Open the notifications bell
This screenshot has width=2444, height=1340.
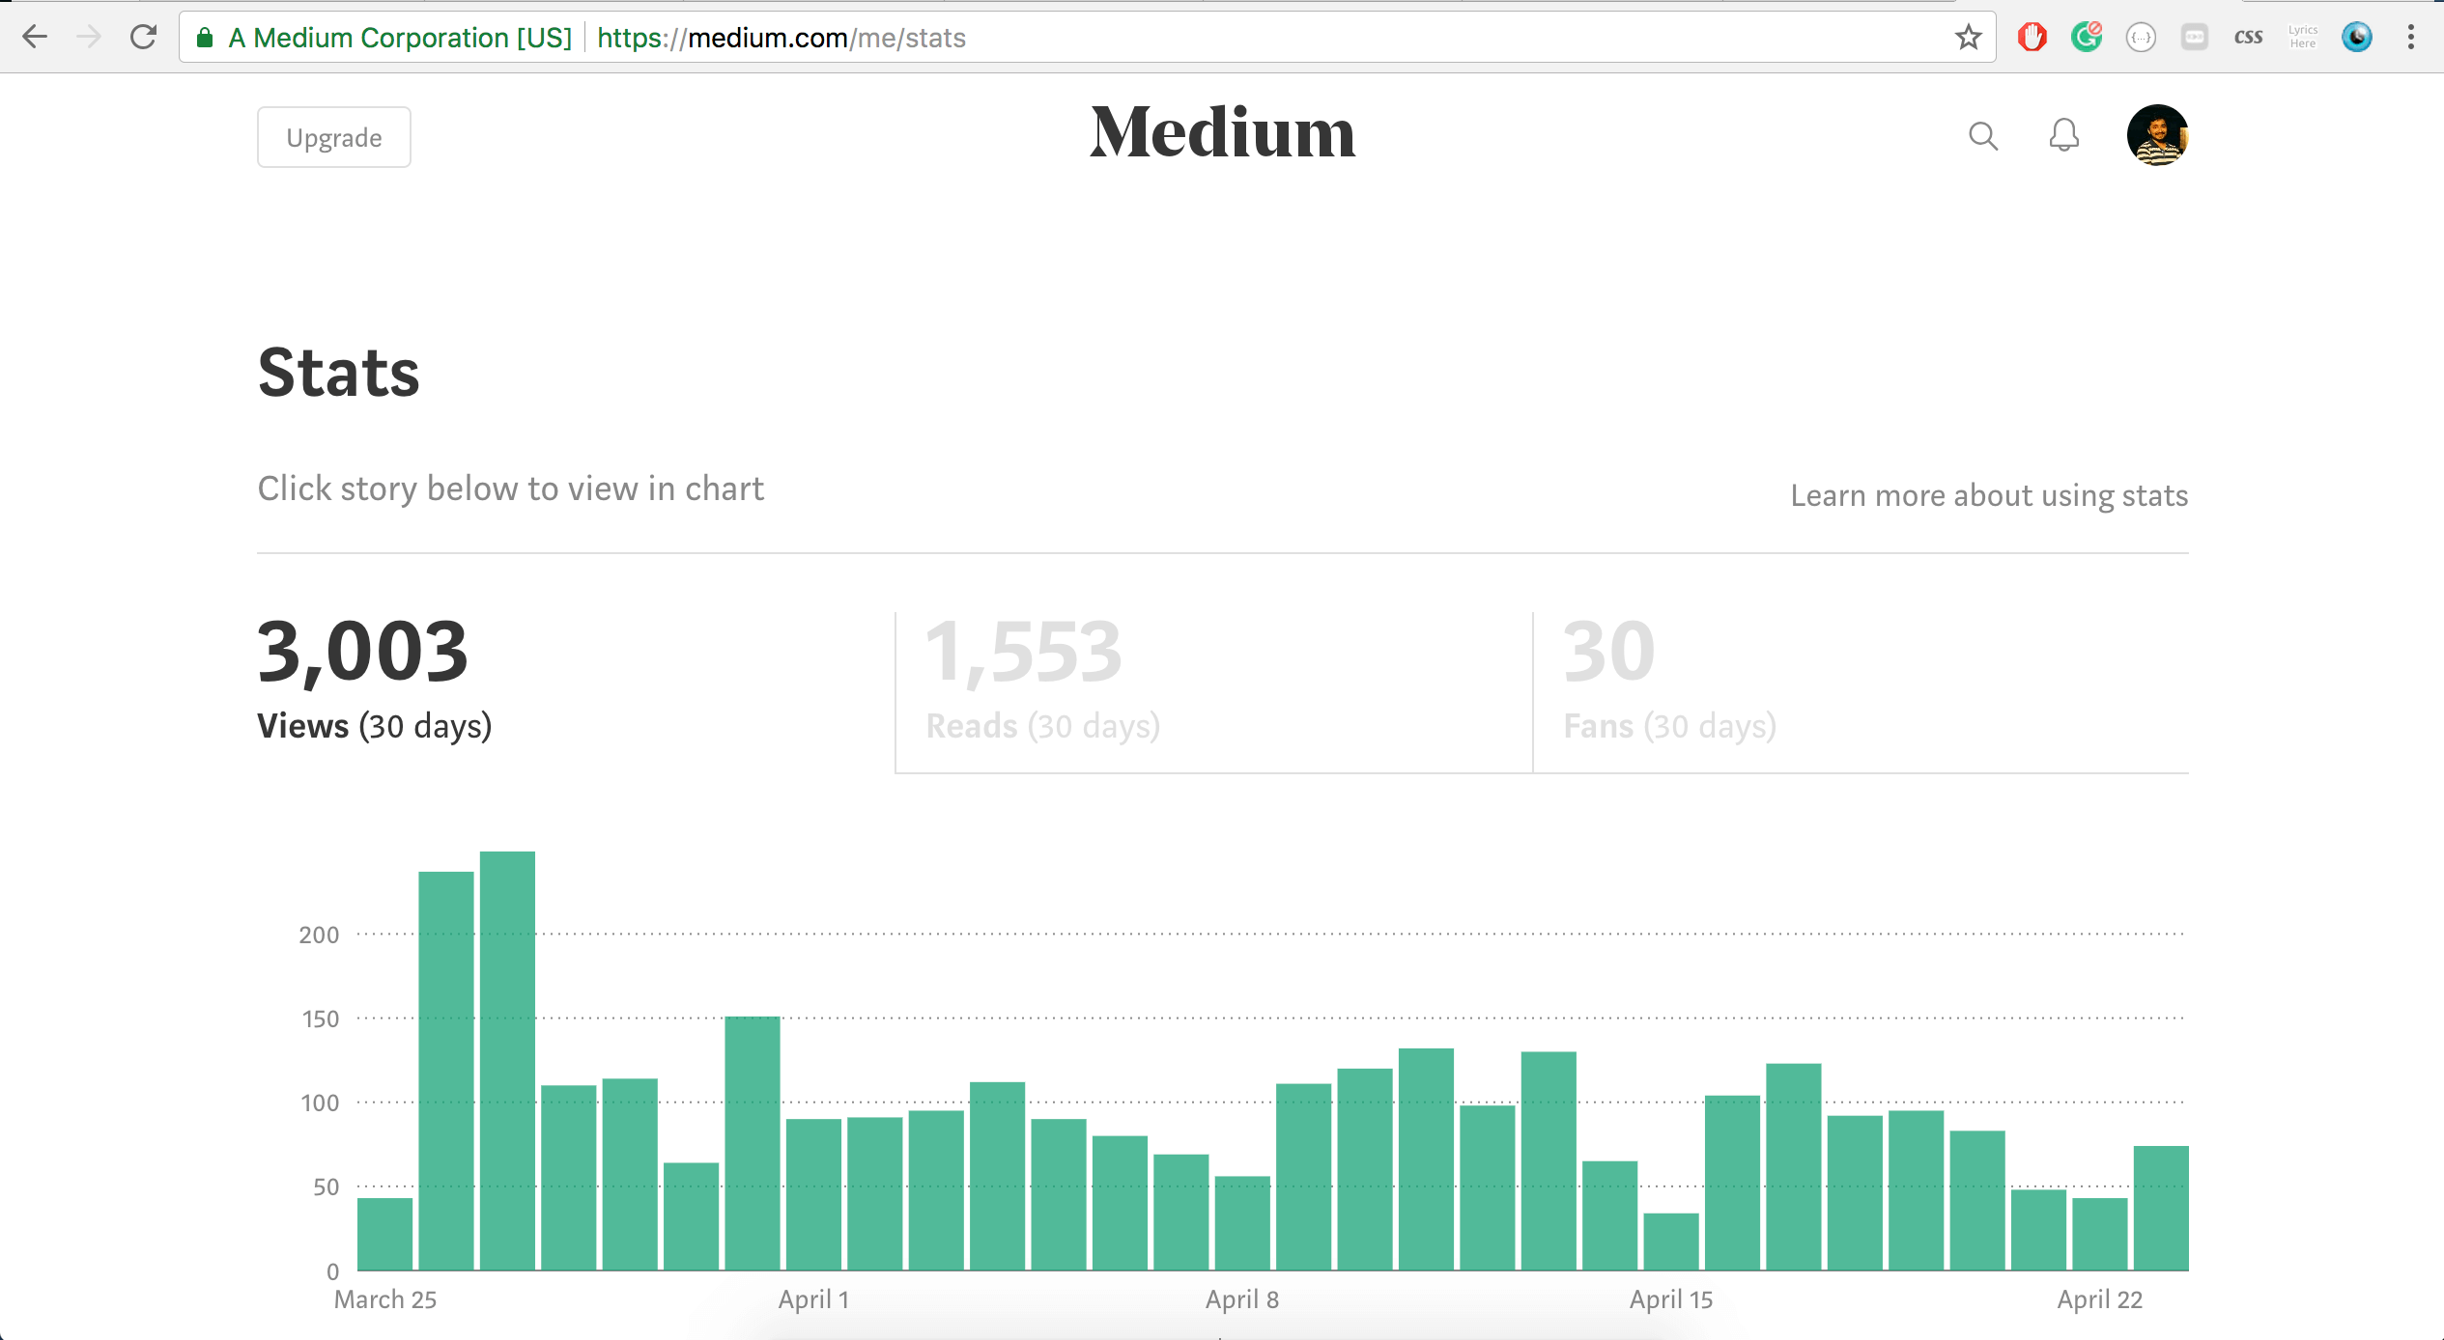pyautogui.click(x=2063, y=136)
